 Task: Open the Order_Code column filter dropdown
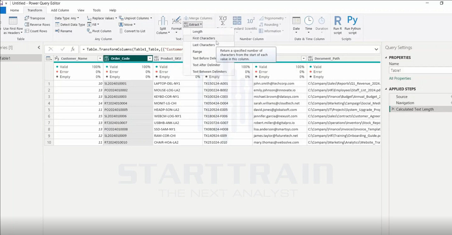(x=150, y=58)
